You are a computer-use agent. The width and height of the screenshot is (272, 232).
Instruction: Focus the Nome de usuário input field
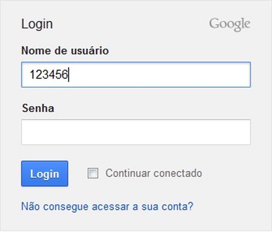136,75
